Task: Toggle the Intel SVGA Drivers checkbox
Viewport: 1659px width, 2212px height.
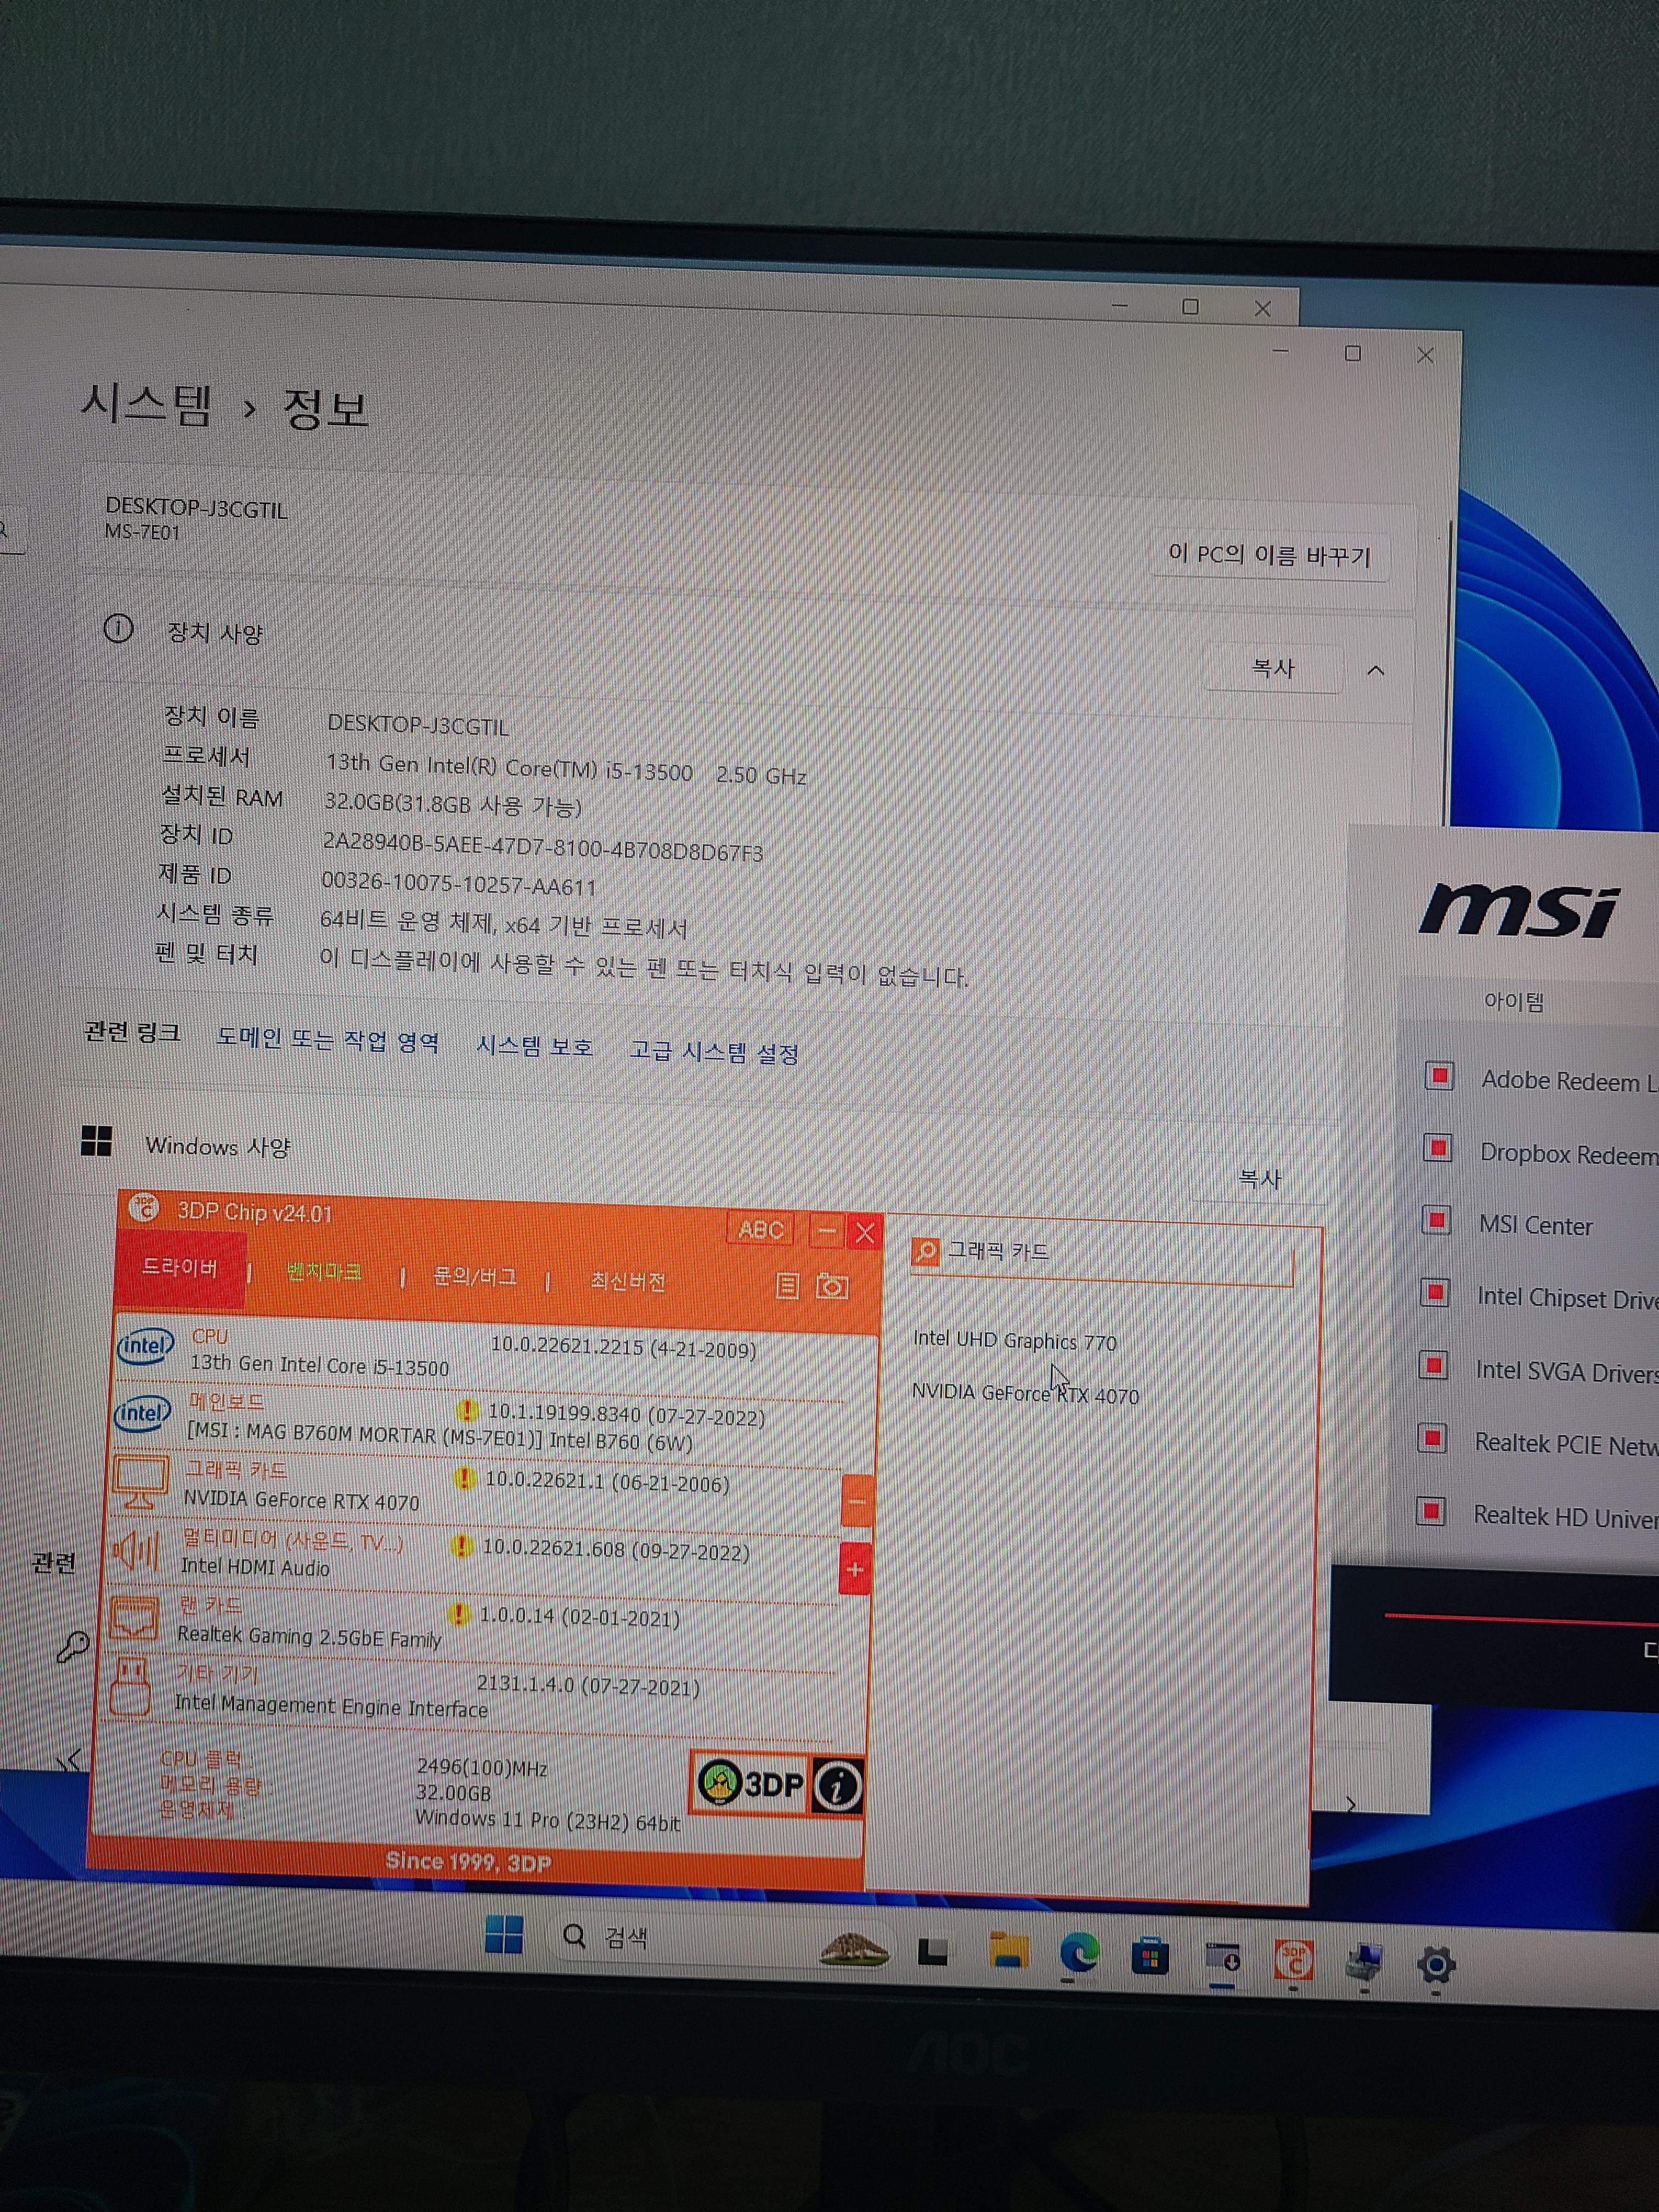Action: click(1434, 1365)
